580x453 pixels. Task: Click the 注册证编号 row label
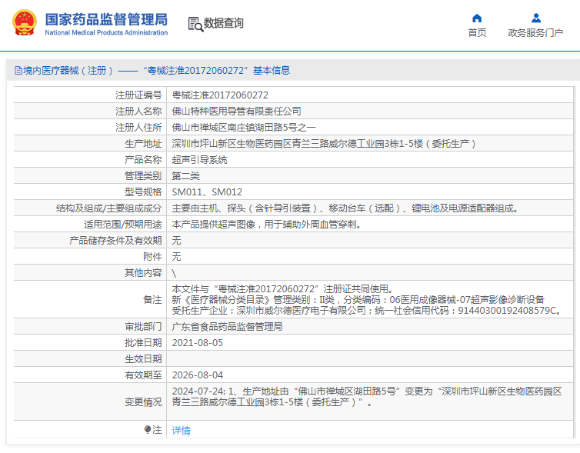click(x=138, y=95)
